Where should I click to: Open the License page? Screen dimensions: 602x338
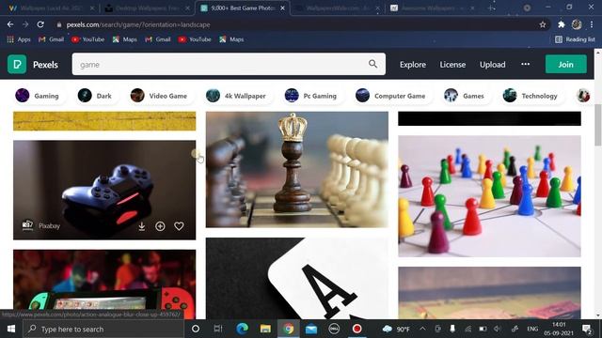[452, 65]
